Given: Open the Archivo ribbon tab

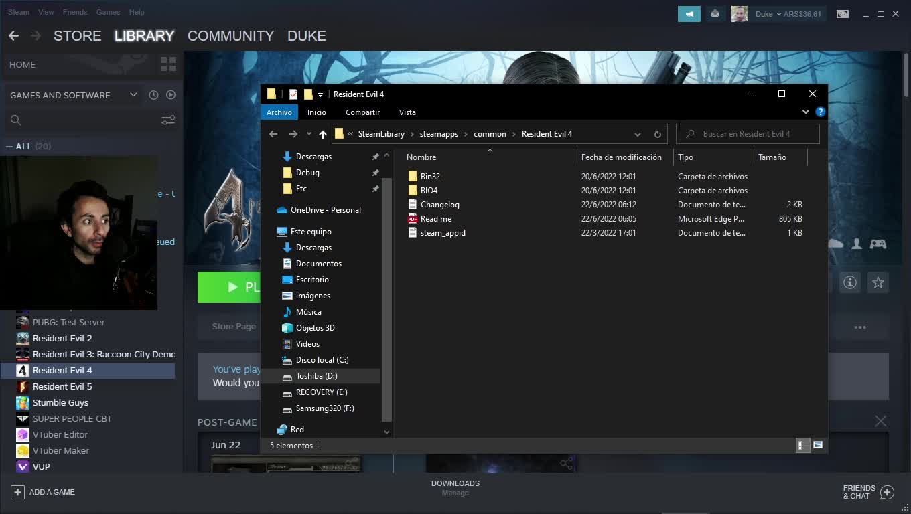Looking at the screenshot, I should (279, 112).
